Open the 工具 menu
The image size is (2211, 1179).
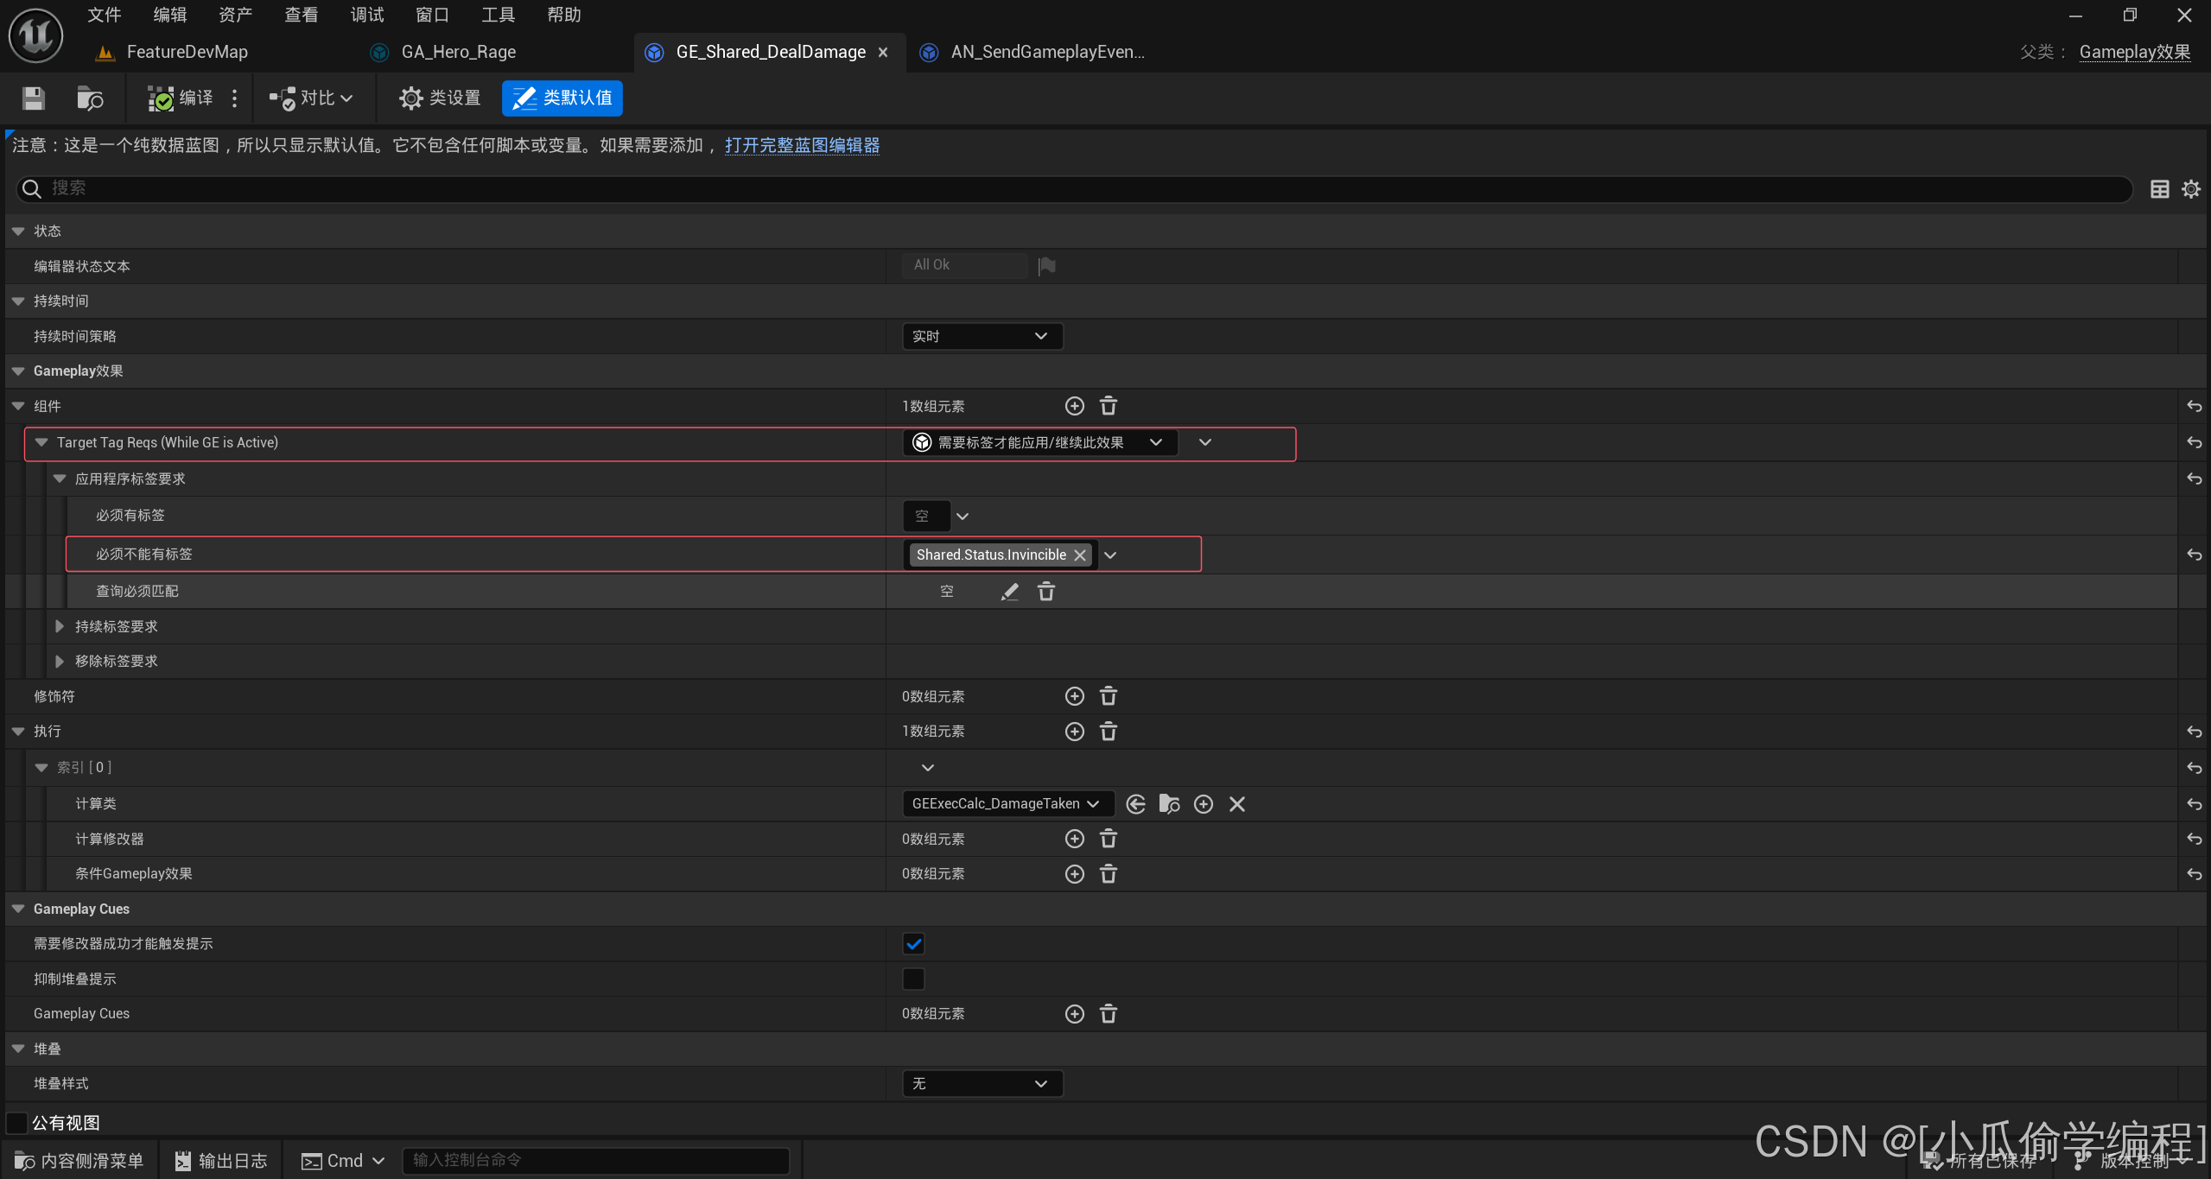click(x=498, y=15)
